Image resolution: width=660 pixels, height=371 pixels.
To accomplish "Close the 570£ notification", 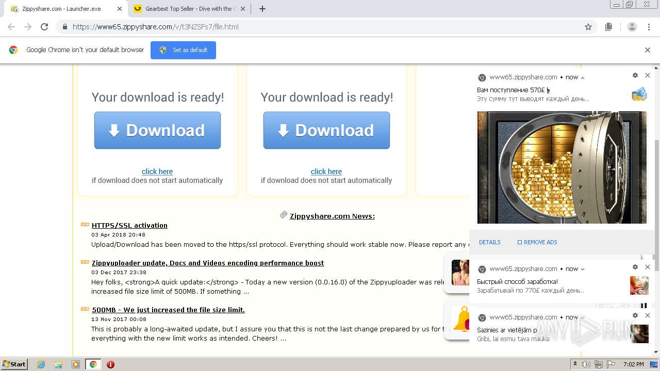I will 648,75.
